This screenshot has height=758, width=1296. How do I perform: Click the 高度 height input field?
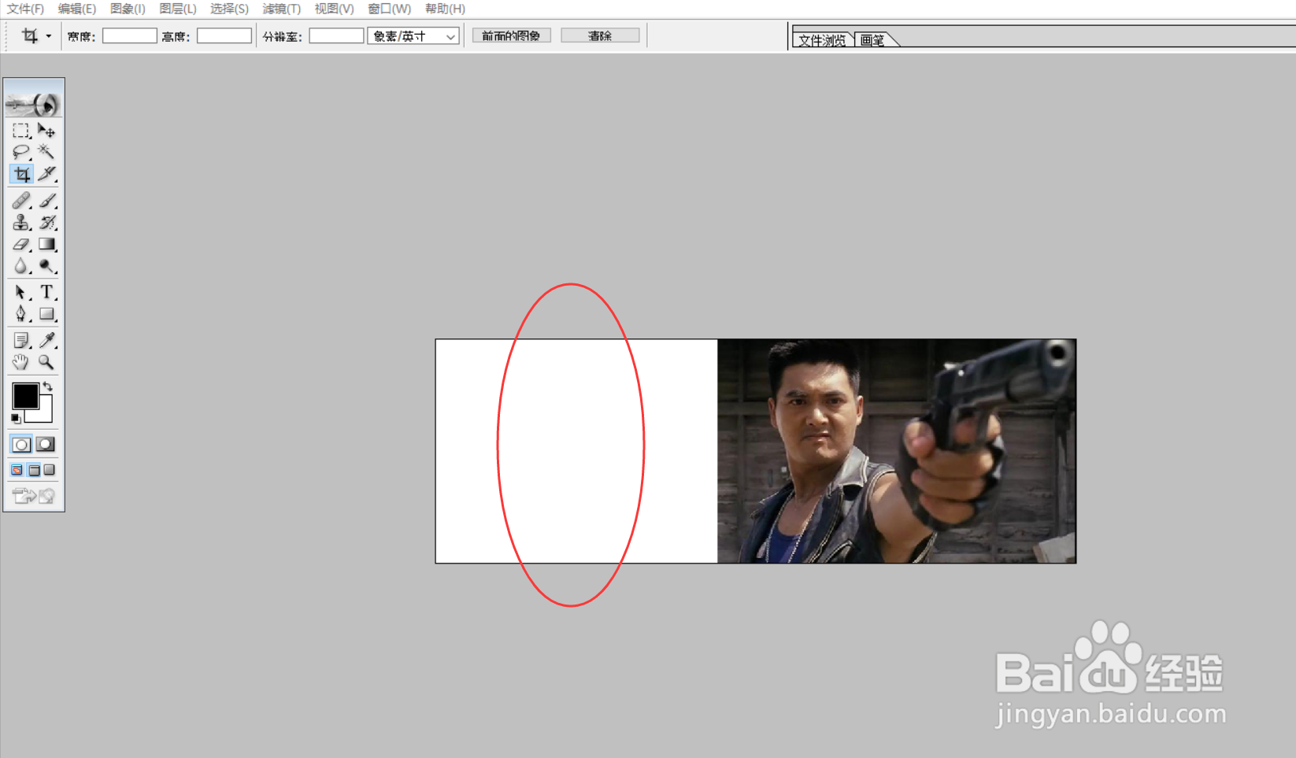224,36
